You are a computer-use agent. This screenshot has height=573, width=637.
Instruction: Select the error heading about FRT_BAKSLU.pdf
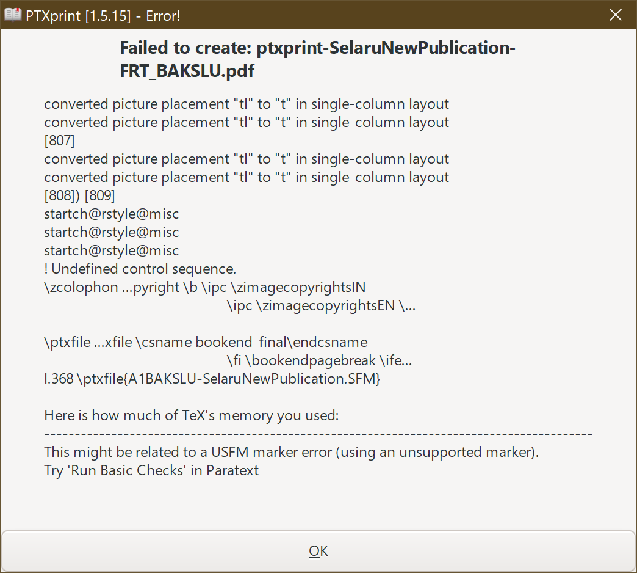tap(318, 59)
